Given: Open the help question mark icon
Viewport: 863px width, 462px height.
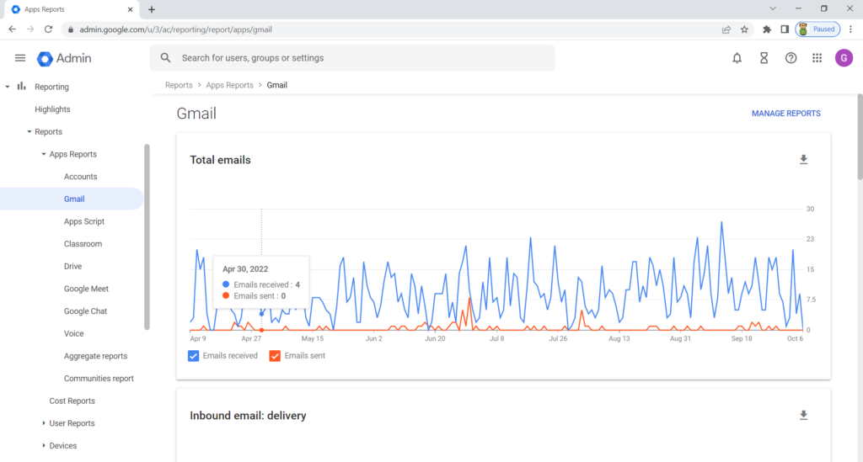Looking at the screenshot, I should tap(791, 58).
